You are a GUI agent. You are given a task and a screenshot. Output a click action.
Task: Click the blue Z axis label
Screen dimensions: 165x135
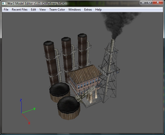pyautogui.click(x=21, y=100)
